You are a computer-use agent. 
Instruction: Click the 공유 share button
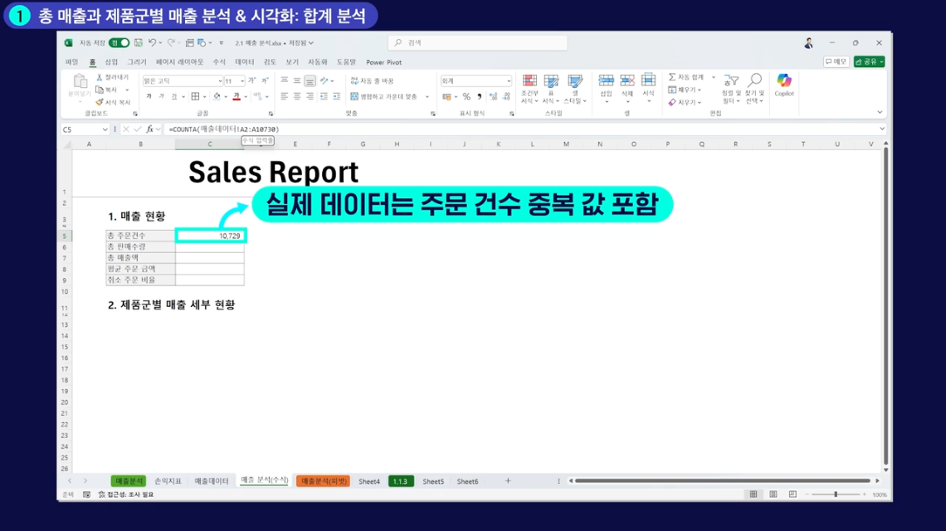[869, 62]
